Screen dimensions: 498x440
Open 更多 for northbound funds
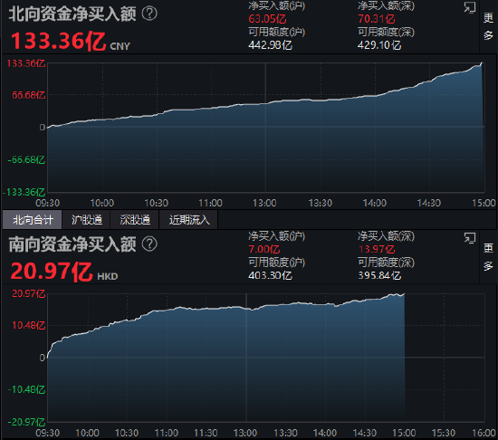488,26
